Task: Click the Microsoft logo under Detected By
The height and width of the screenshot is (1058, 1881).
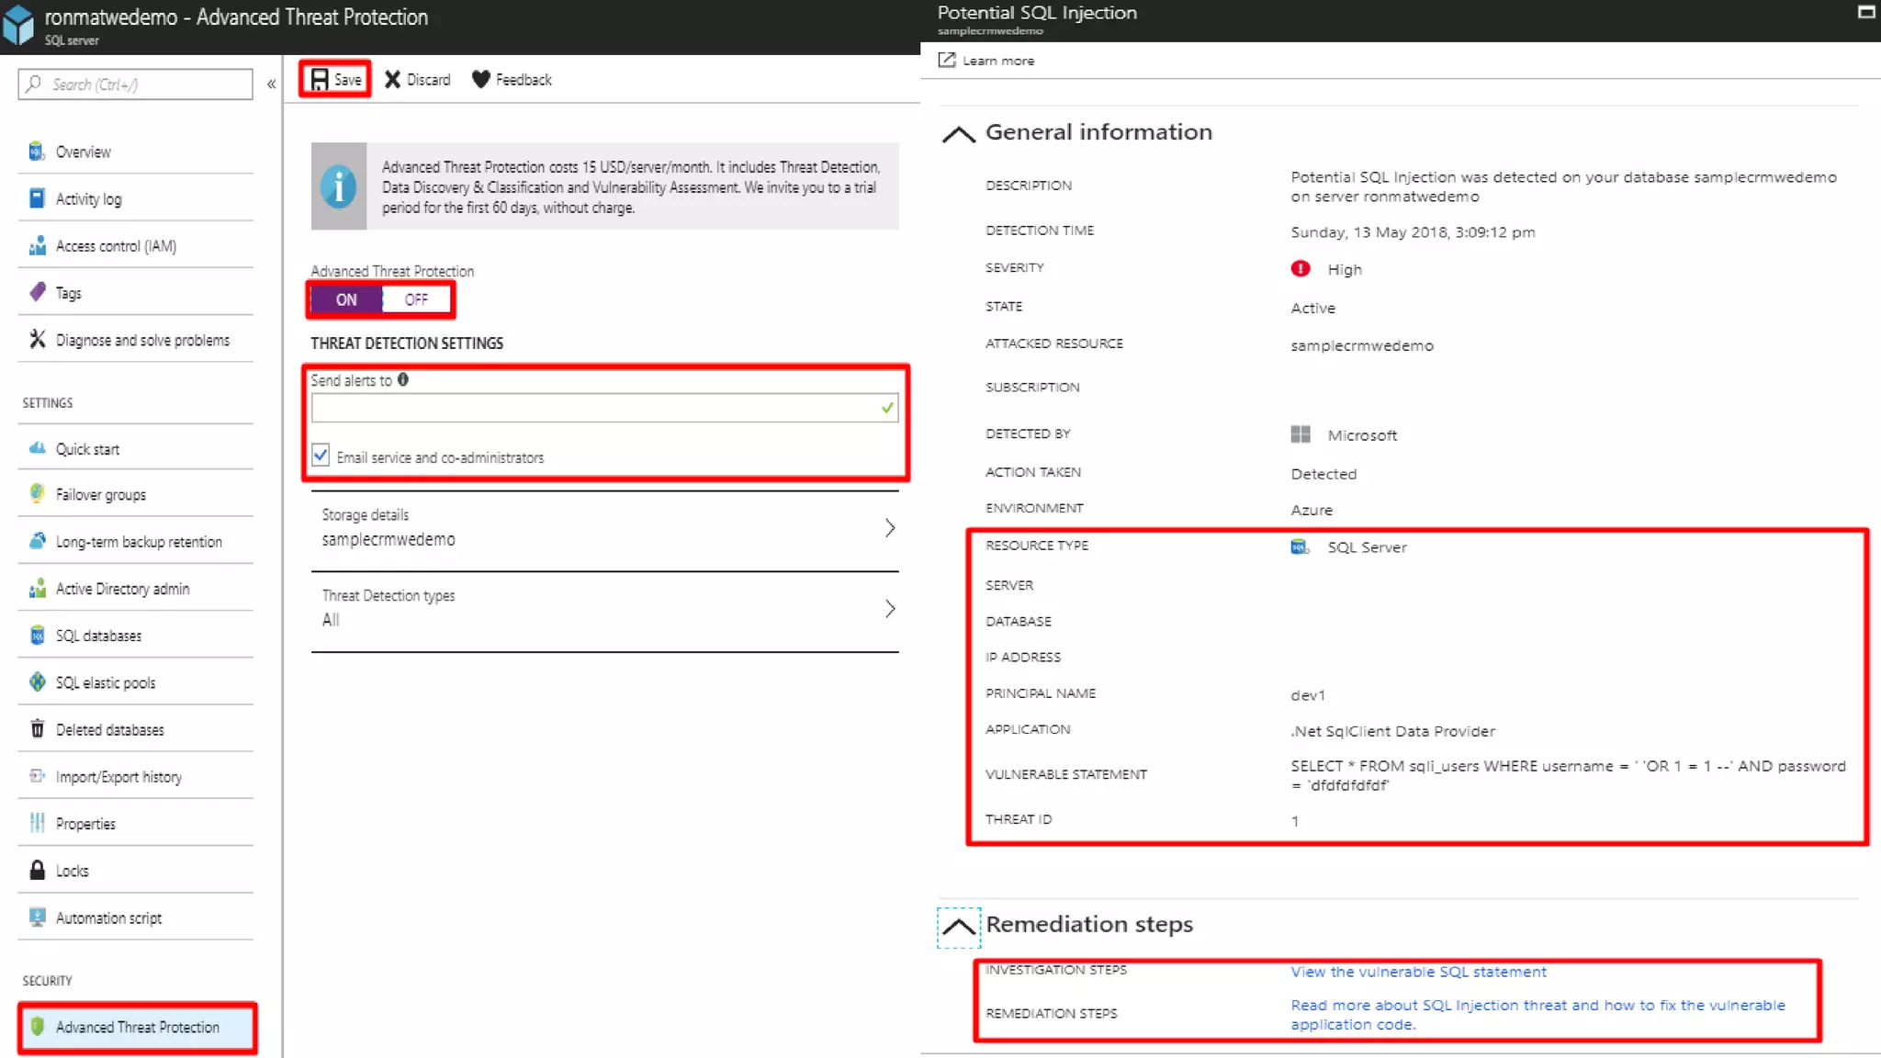Action: click(x=1300, y=434)
